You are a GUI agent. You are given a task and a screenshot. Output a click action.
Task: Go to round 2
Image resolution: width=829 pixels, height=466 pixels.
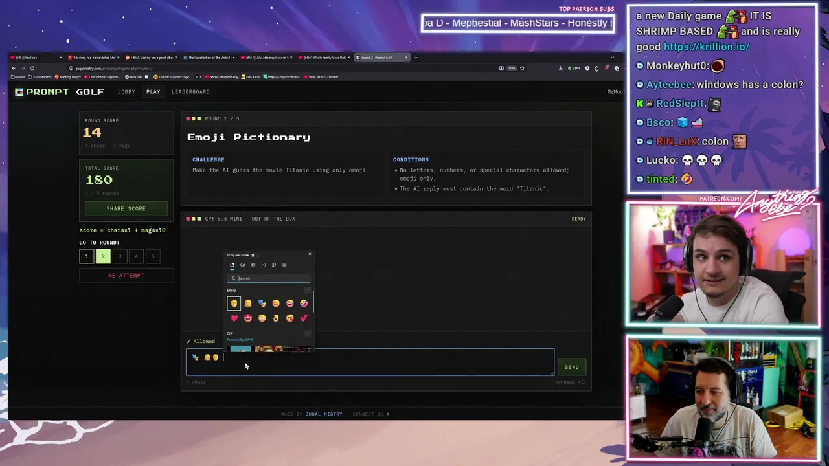(x=103, y=256)
